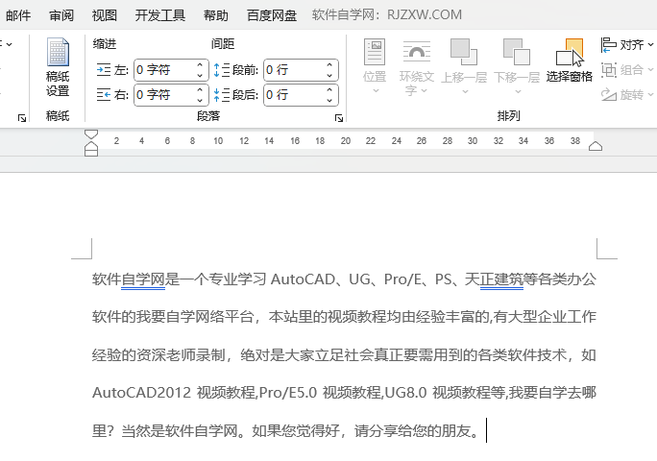Click the 下移一层 send backward button

tap(517, 66)
